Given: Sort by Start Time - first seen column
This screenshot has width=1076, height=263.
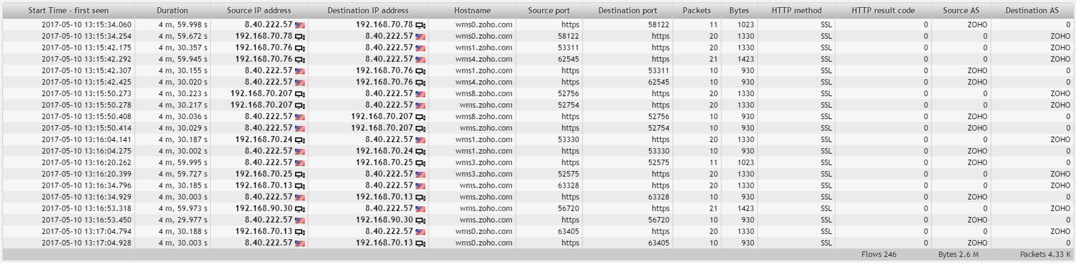Looking at the screenshot, I should (x=68, y=10).
